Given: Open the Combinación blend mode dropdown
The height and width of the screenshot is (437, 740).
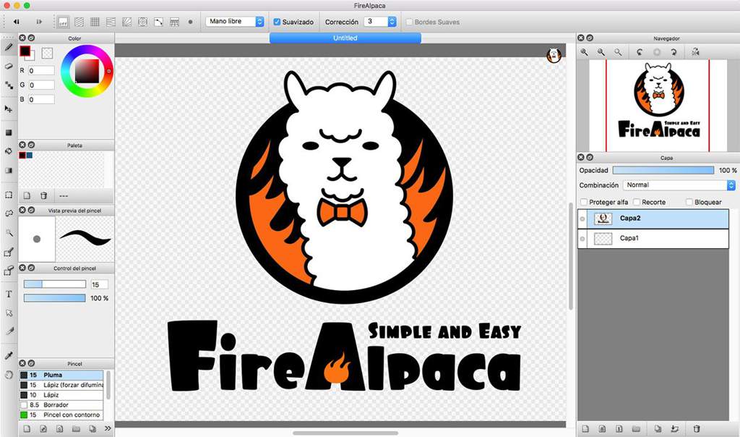Looking at the screenshot, I should (x=730, y=185).
